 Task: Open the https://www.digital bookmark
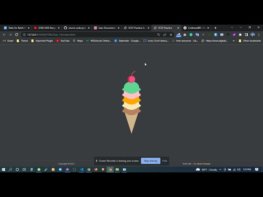click(215, 41)
